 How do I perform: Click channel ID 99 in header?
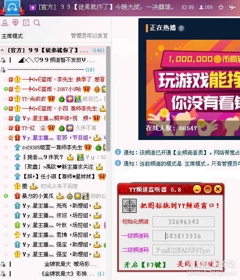(188, 8)
